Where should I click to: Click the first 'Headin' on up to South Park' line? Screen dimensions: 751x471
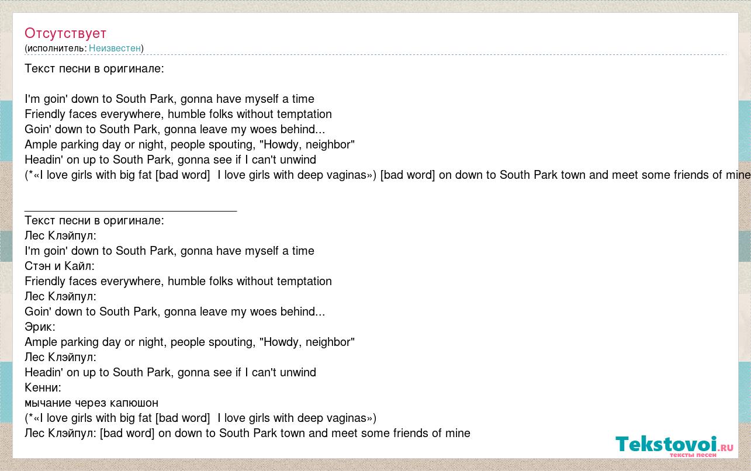[170, 160]
